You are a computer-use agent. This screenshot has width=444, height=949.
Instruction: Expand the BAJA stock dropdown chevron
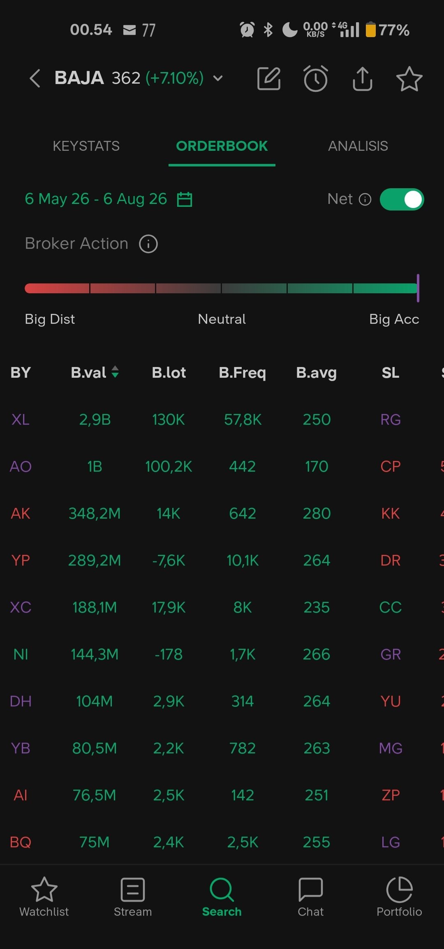(x=218, y=78)
